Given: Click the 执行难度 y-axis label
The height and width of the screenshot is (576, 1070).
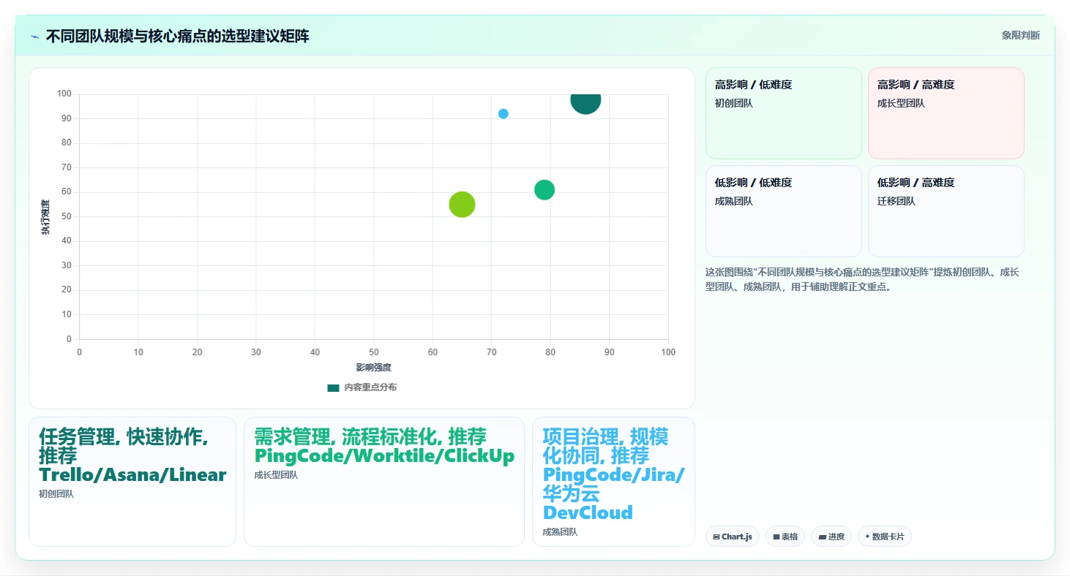Looking at the screenshot, I should tap(45, 217).
